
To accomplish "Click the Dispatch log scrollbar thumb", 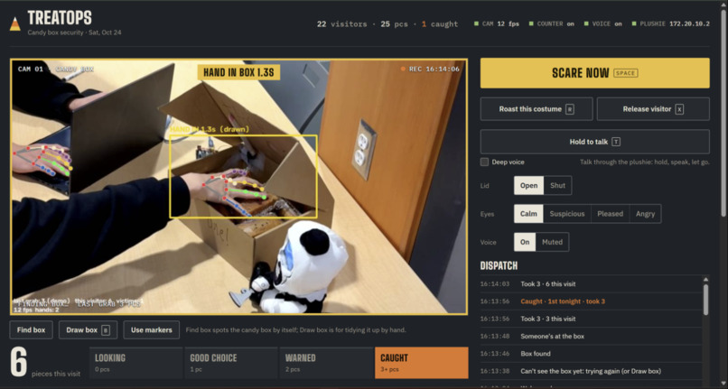I will (705, 300).
